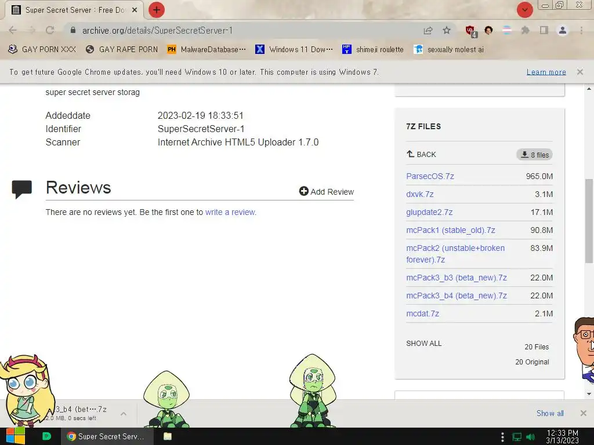Open the Extensions puzzle piece menu
The image size is (594, 445).
click(525, 30)
